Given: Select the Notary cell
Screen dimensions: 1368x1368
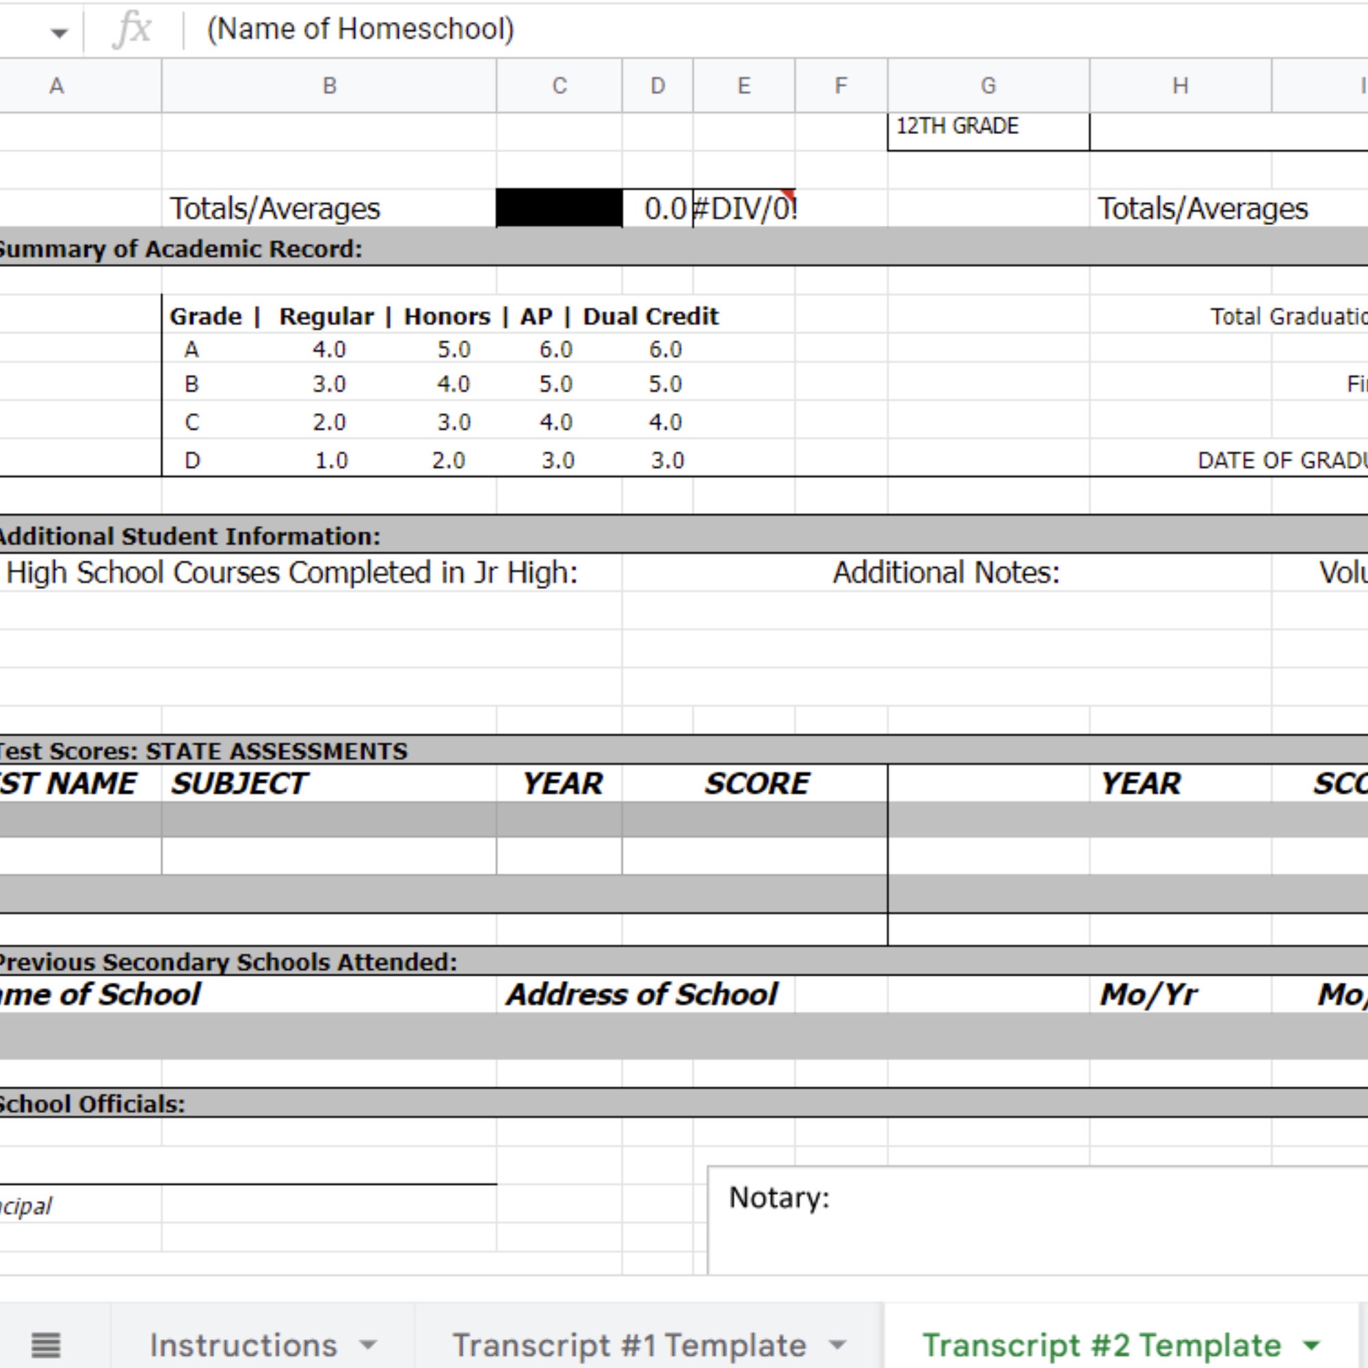Looking at the screenshot, I should pos(778,1196).
